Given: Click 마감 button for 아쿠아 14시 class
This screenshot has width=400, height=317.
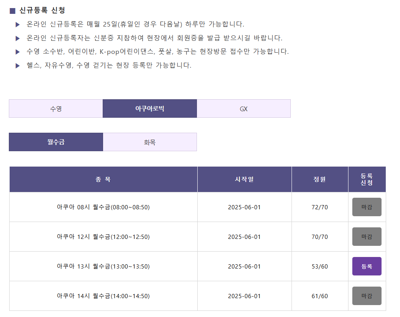Looking at the screenshot, I should click(367, 296).
